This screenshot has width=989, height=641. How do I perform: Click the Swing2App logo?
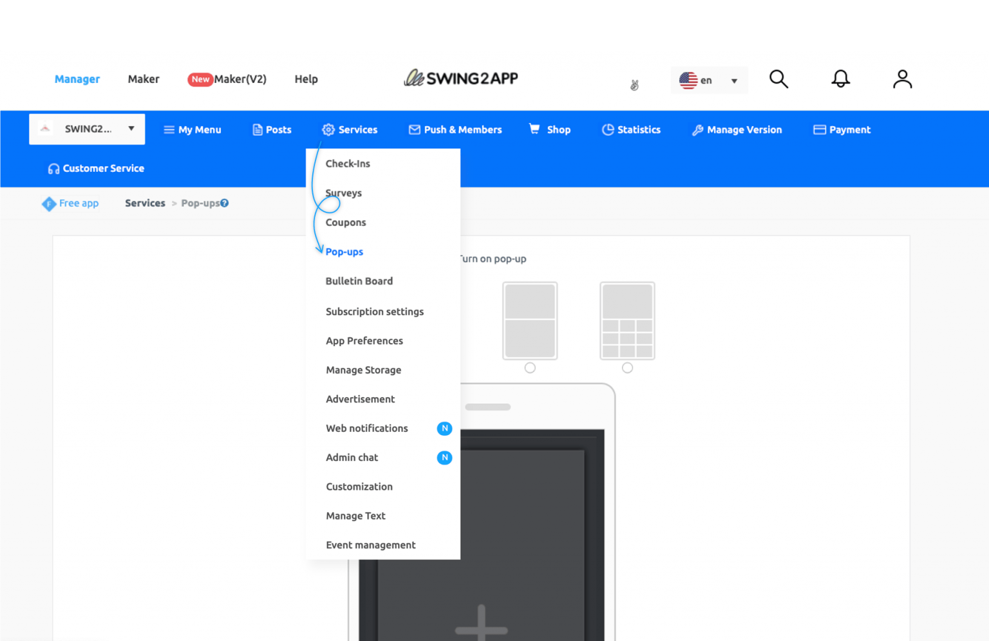coord(461,78)
